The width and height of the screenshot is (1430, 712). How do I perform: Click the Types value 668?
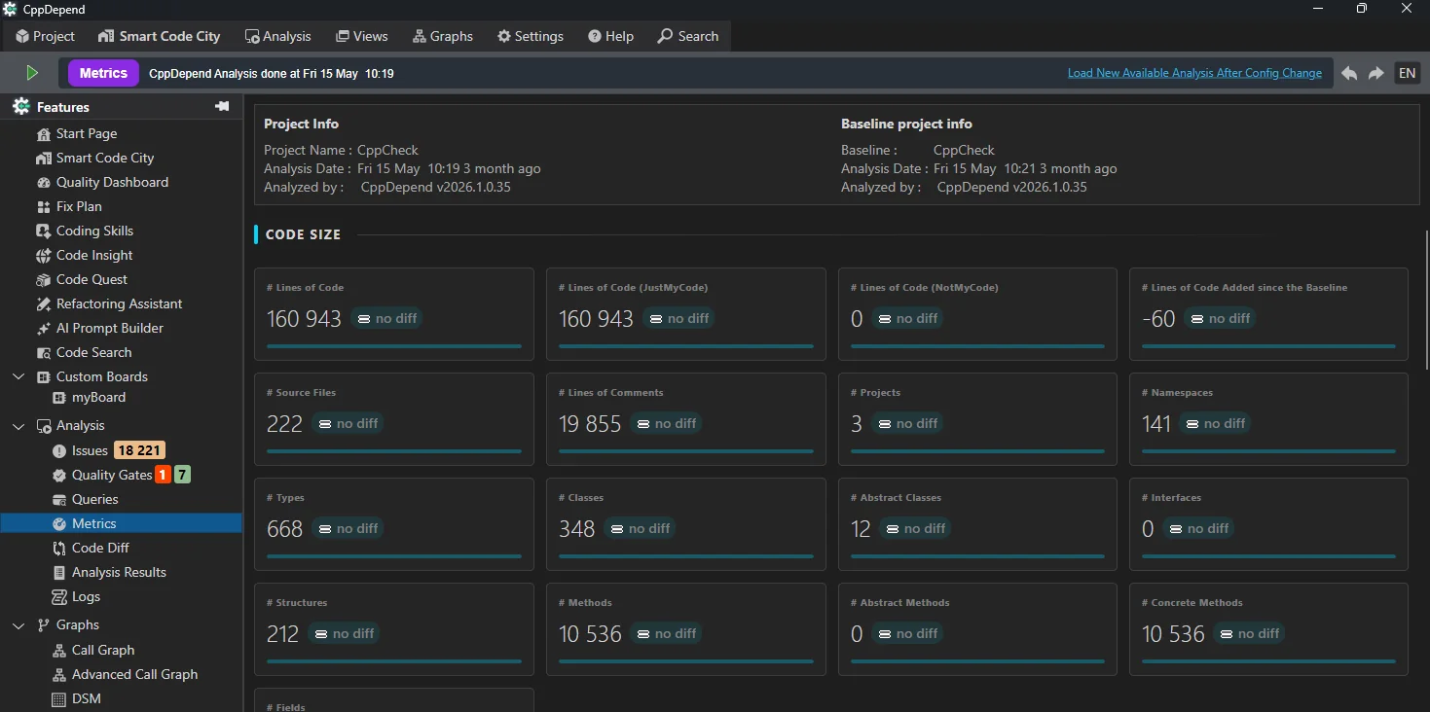coord(285,529)
